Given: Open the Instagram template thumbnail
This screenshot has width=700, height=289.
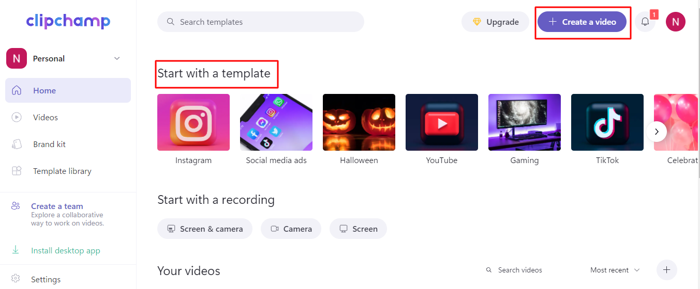Looking at the screenshot, I should coord(193,122).
